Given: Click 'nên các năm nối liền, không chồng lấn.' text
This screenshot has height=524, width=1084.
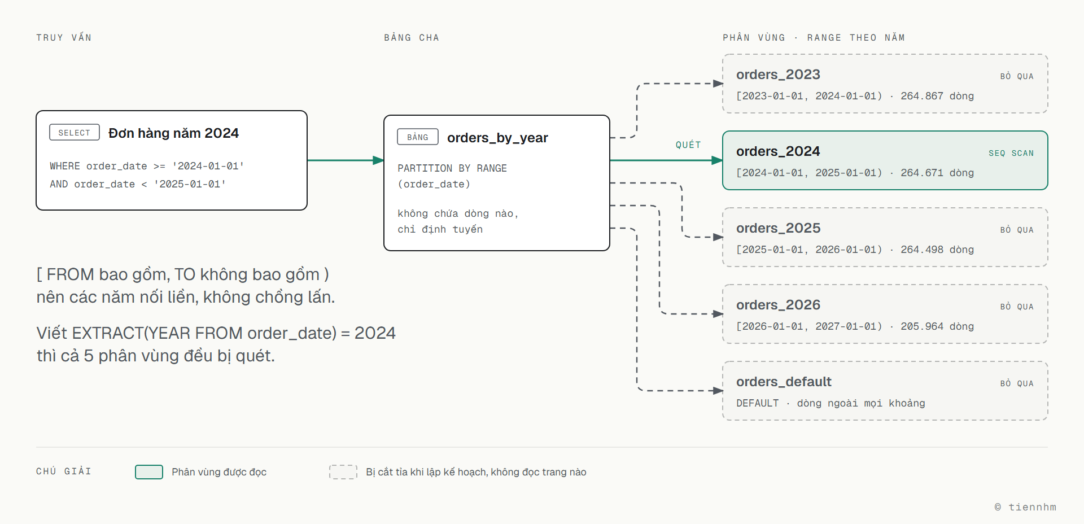Looking at the screenshot, I should [186, 297].
